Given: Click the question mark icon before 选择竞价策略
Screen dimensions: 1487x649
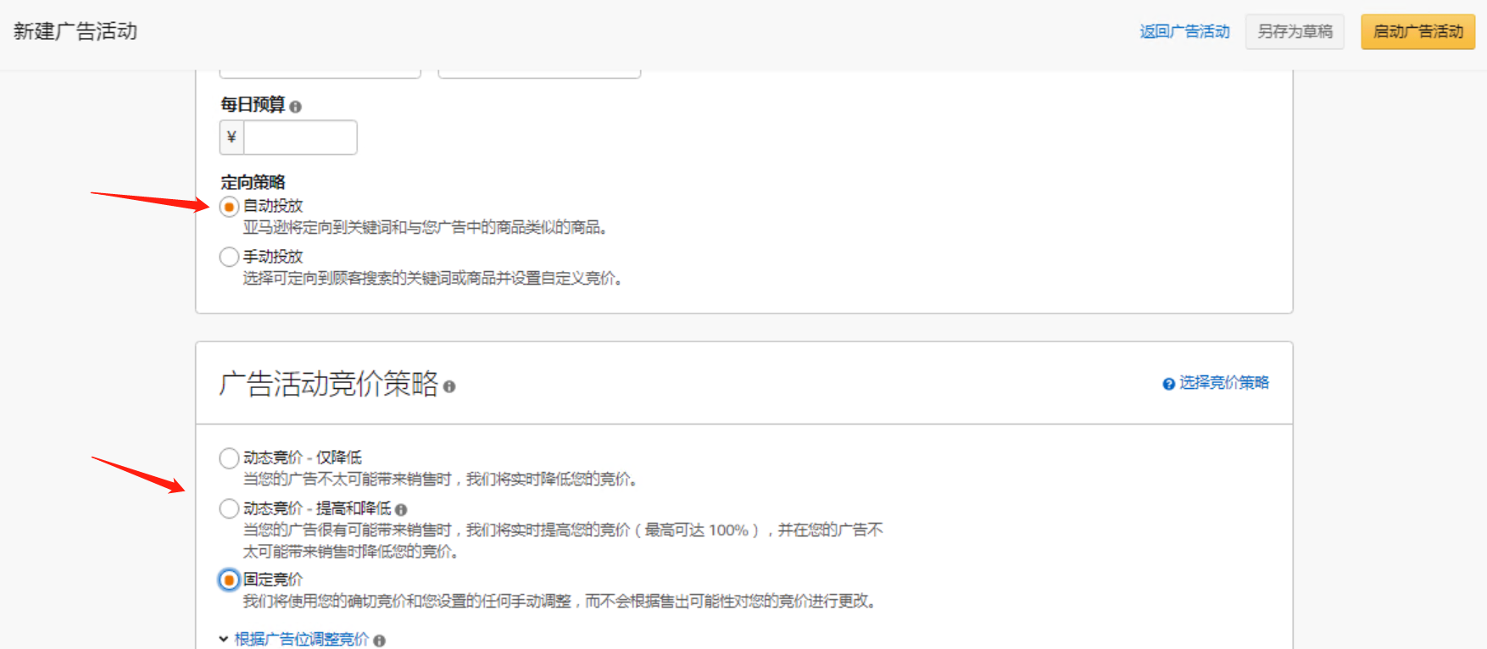Looking at the screenshot, I should tap(1168, 384).
